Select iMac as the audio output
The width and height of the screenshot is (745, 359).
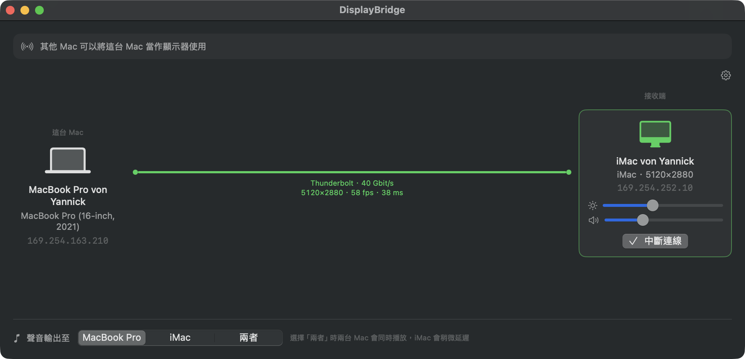(x=180, y=337)
